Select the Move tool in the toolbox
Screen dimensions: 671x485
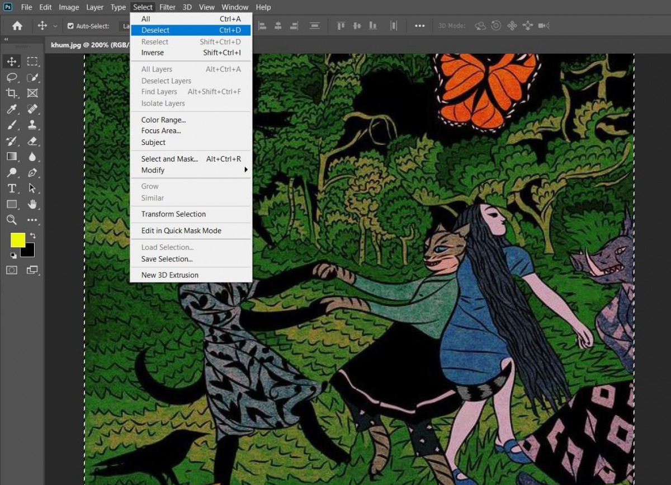(12, 62)
